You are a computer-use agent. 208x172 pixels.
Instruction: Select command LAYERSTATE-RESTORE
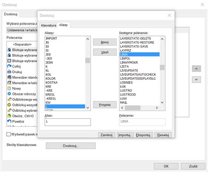[140, 43]
